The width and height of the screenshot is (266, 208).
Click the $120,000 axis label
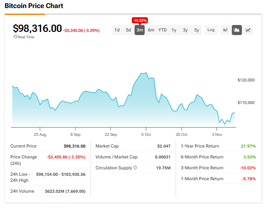point(246,80)
